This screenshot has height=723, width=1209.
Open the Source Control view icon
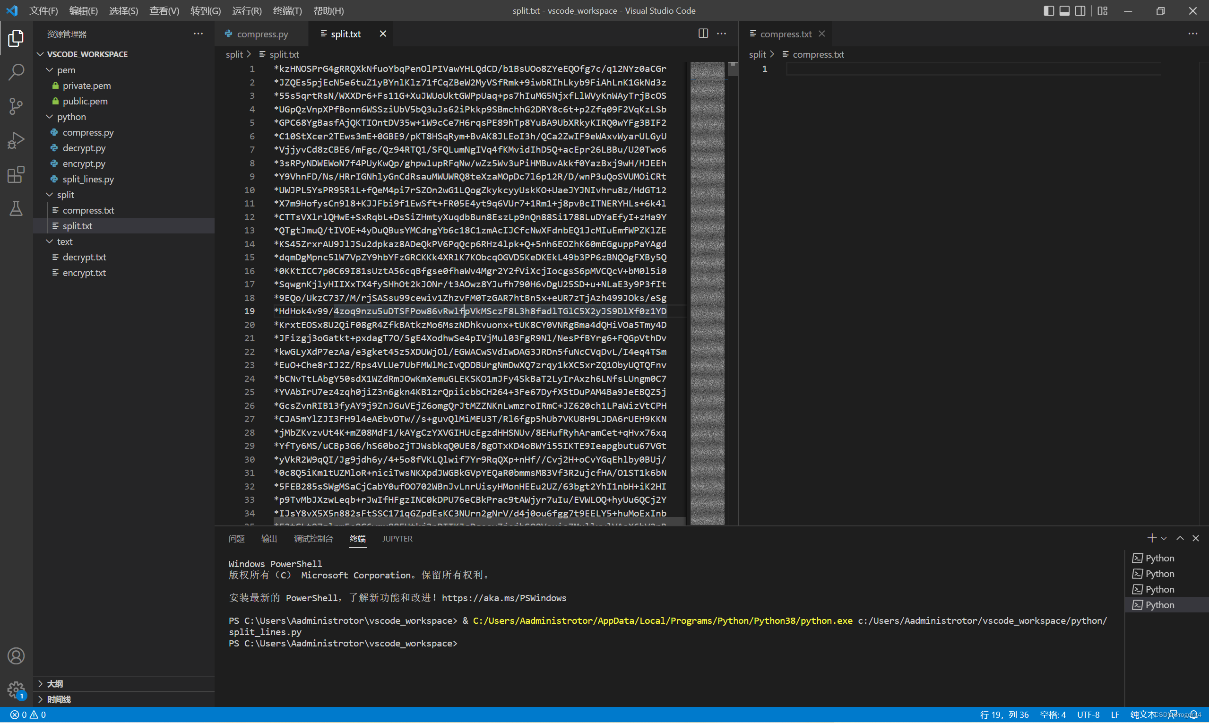point(16,106)
